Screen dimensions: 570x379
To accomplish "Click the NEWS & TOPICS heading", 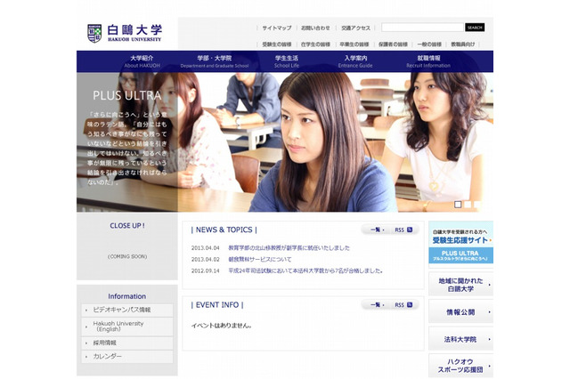I will pos(224,230).
